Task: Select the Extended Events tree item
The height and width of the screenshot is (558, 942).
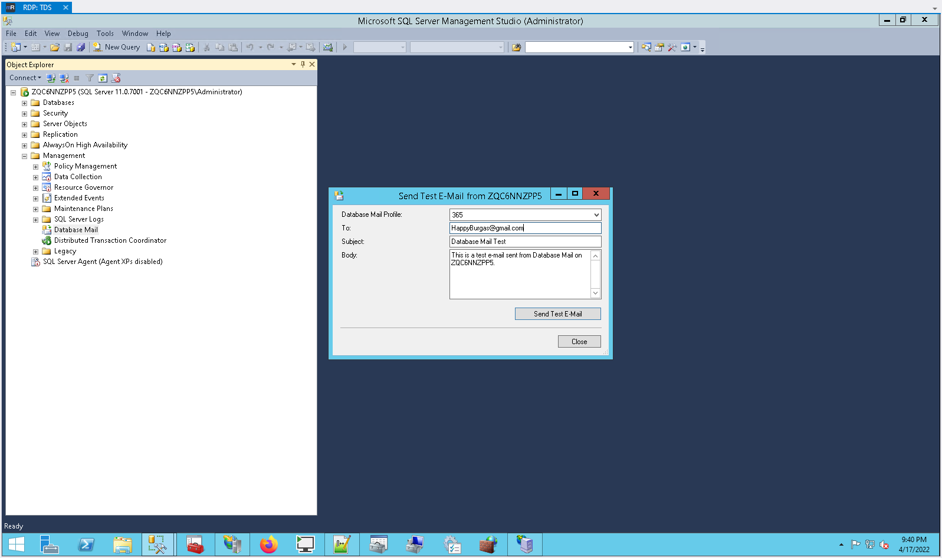Action: click(x=79, y=198)
